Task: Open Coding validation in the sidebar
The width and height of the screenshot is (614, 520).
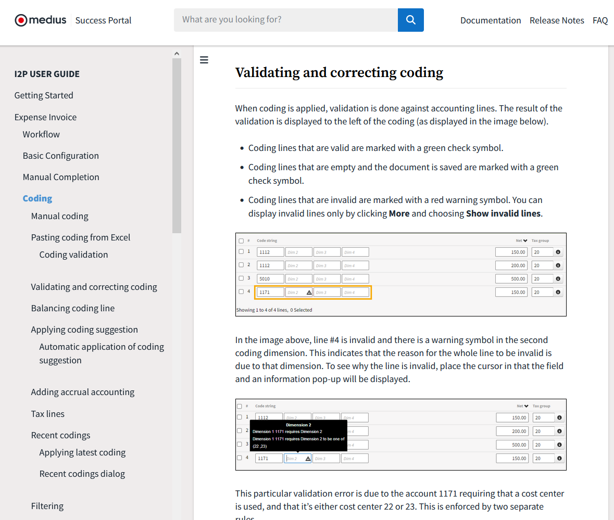Action: [x=73, y=255]
